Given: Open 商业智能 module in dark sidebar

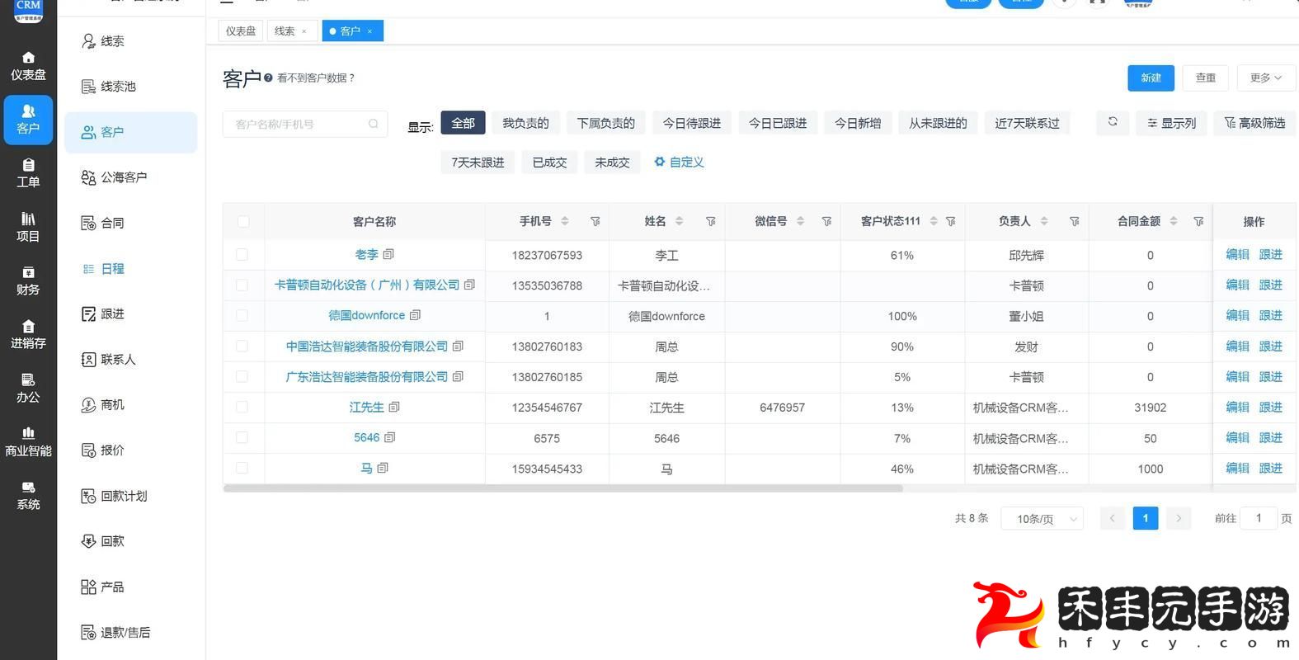Looking at the screenshot, I should (x=28, y=441).
